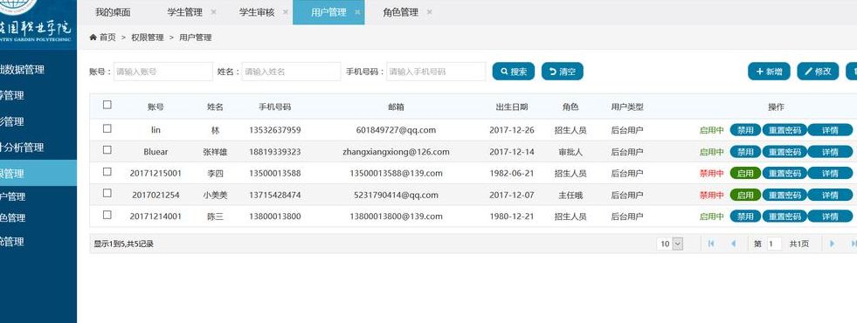Focus the 账号 input field

pyautogui.click(x=162, y=72)
